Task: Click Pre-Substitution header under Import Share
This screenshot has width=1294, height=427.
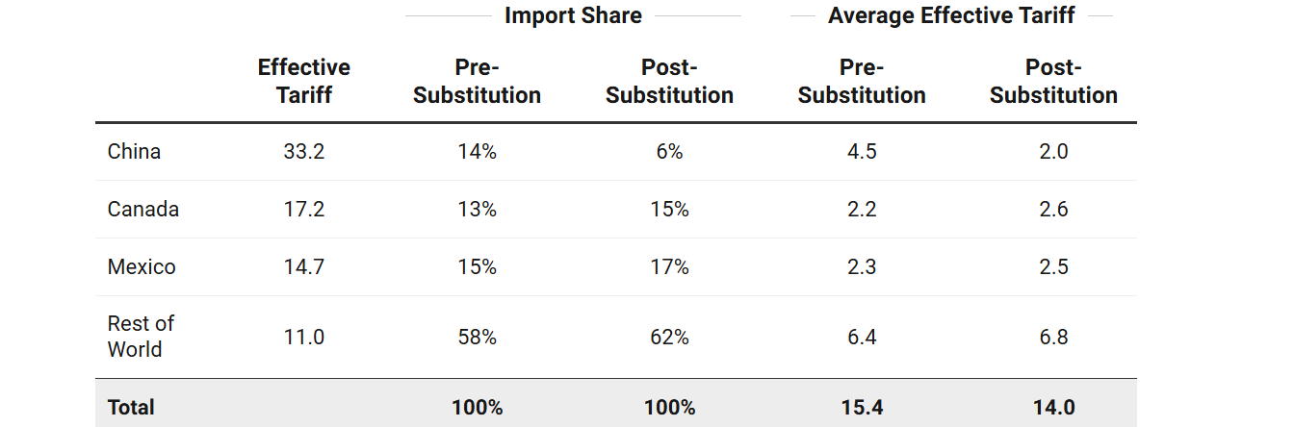Action: click(478, 81)
